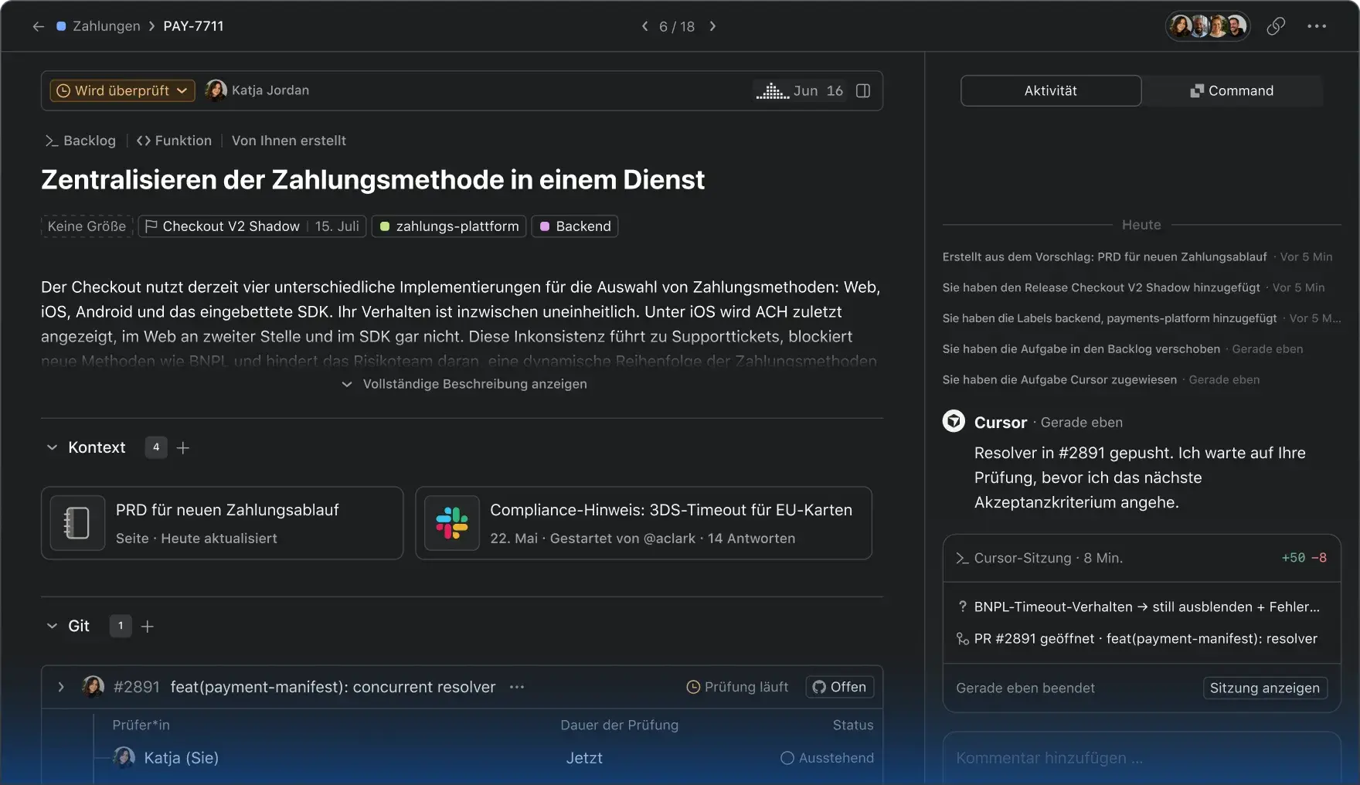
Task: Click Erstellt aus dem Vorschlag activity entry
Action: tap(1137, 257)
